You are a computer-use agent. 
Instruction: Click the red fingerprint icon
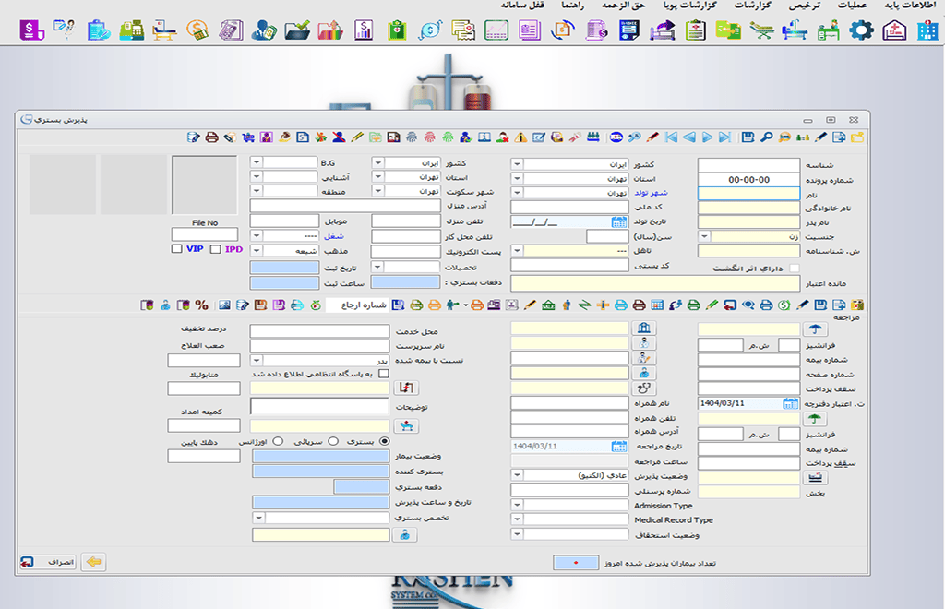coord(430,137)
